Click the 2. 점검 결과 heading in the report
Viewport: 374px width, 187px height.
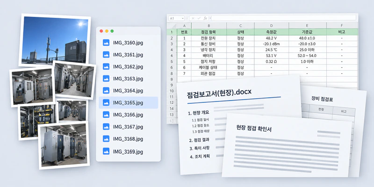coord(200,140)
